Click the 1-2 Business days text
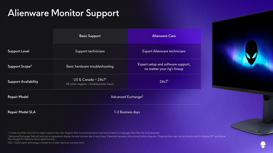Screen dimensions: 273x153 [x=127, y=112]
